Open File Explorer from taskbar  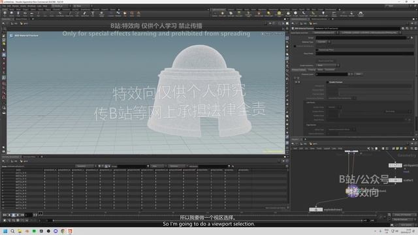pyautogui.click(x=20, y=231)
